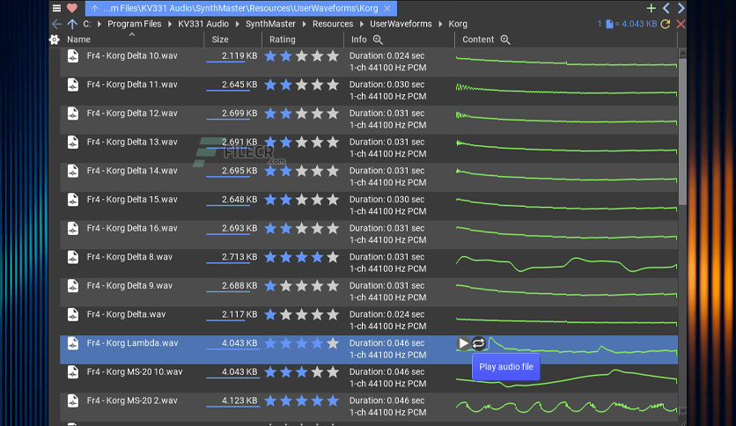Click file icon of Fr4 - Korg Delta 13.wav
736x426 pixels.
tap(73, 143)
